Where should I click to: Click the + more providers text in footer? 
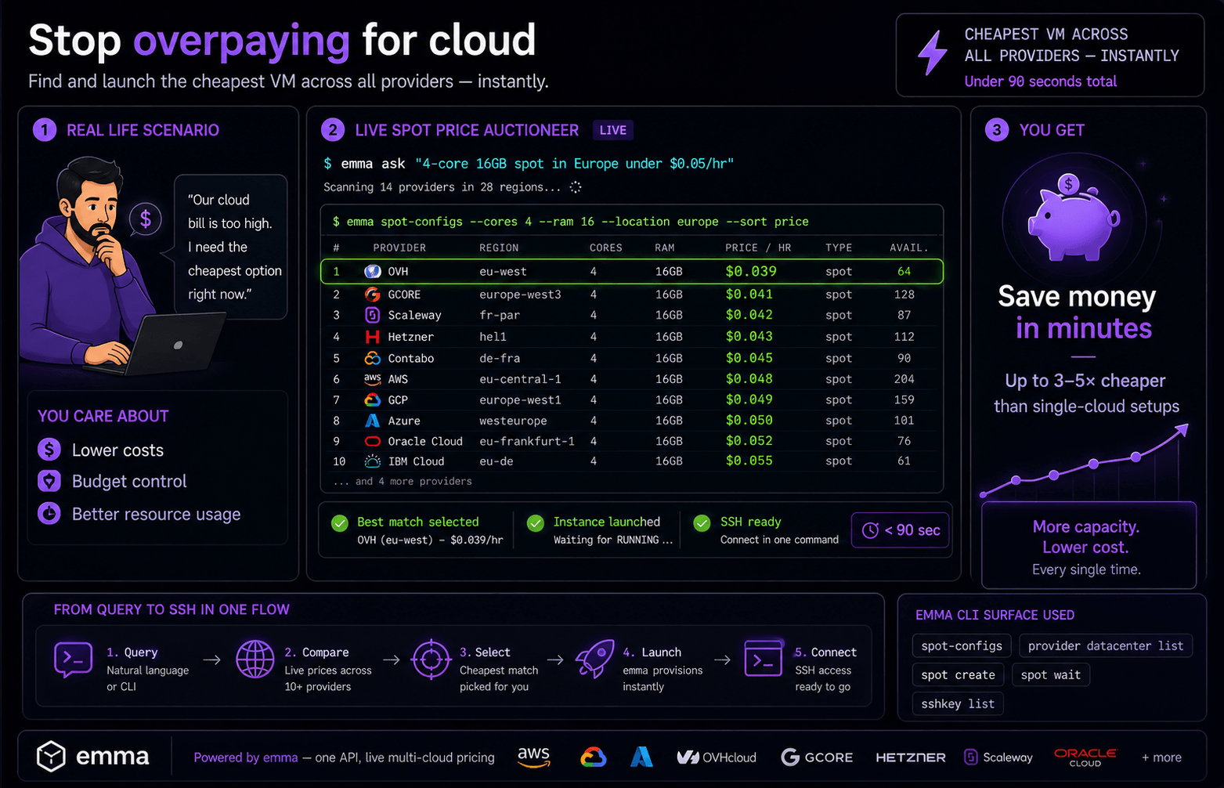pos(1161,757)
